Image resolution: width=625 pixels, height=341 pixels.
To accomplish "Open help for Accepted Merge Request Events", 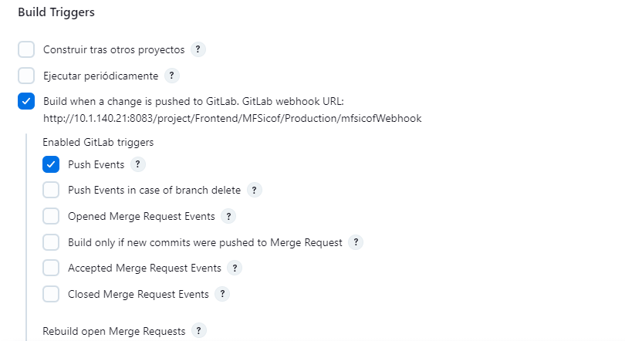I will (235, 268).
